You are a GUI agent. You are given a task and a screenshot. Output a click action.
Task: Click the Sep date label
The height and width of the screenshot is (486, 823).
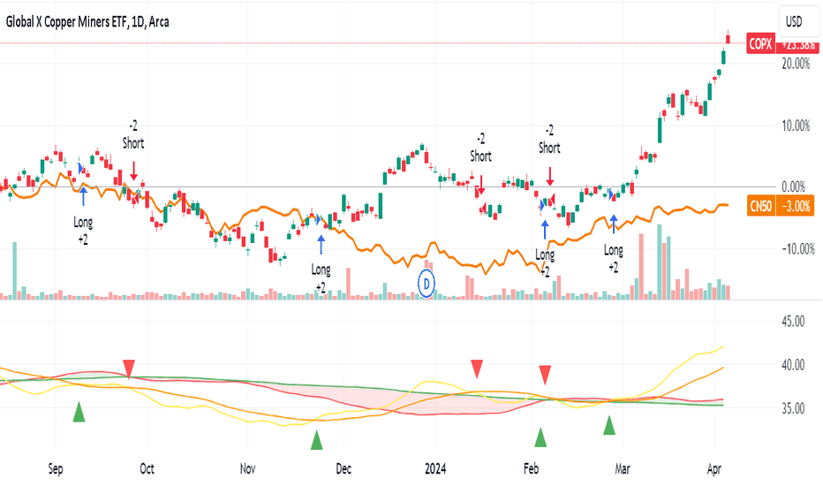point(55,468)
